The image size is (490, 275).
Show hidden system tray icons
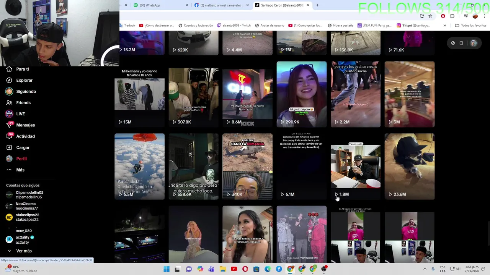coord(425,269)
